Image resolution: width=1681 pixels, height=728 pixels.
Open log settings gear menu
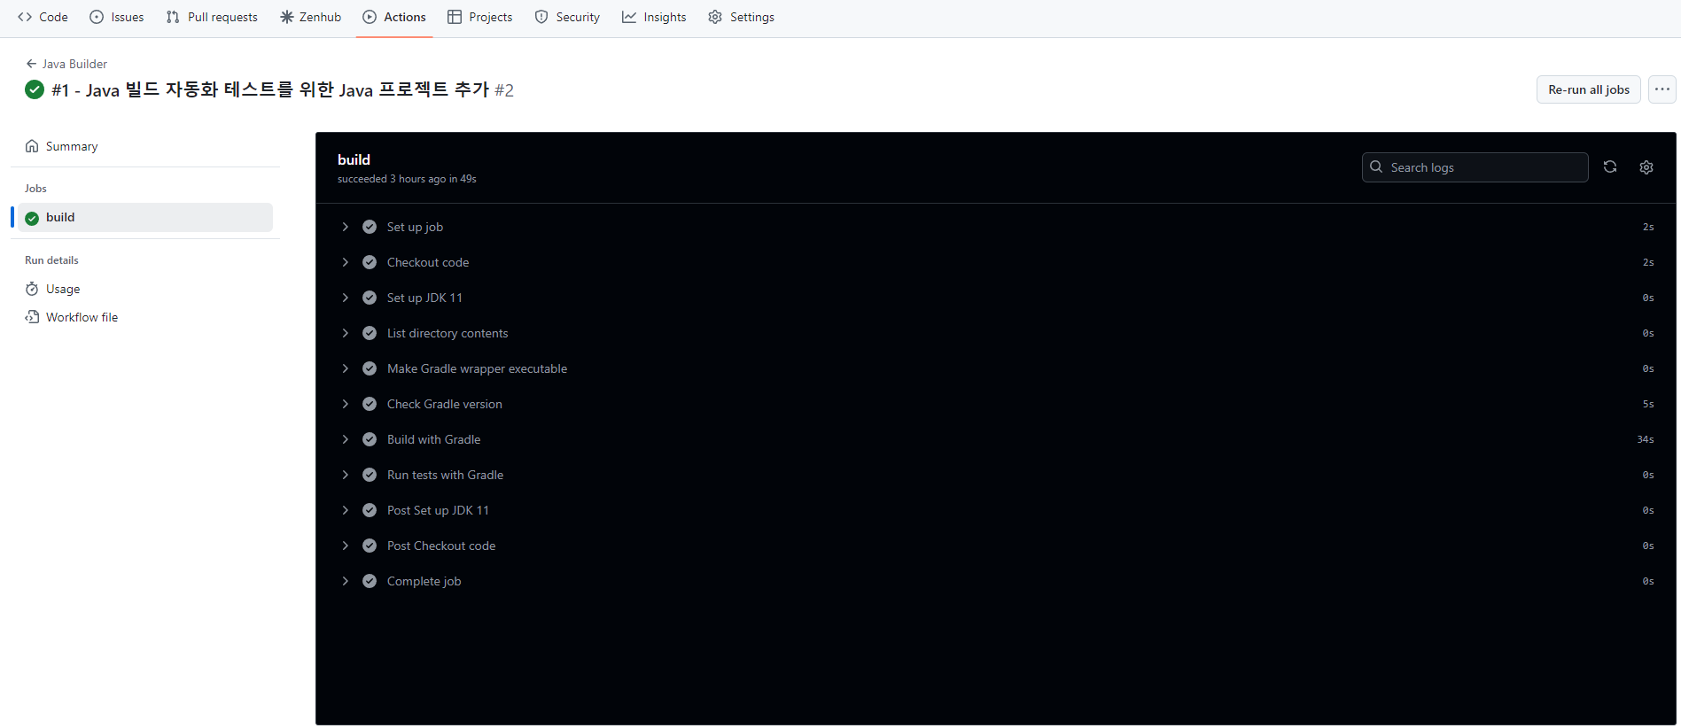click(x=1646, y=167)
